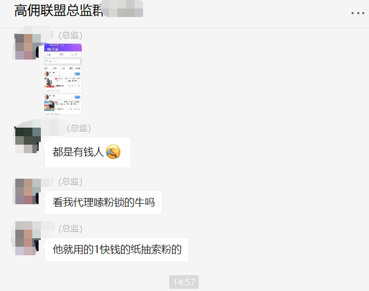Click the 14:57 timestamp label
Screen dimensions: 369x291
184,282
